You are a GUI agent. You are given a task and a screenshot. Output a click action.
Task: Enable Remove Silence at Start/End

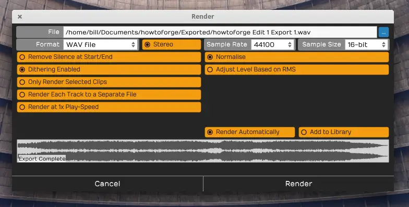tap(109, 57)
